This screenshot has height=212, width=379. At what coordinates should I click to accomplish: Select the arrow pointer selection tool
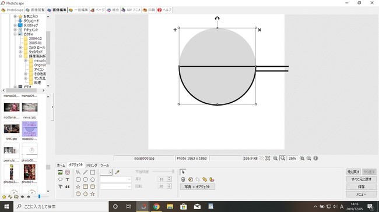tap(183, 173)
